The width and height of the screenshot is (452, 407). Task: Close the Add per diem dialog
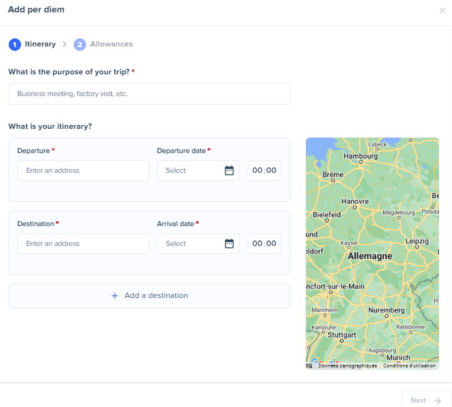(x=442, y=11)
